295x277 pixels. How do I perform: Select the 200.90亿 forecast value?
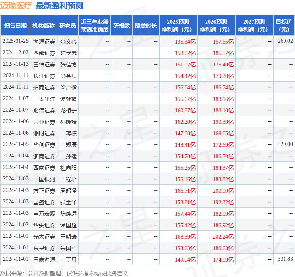pyautogui.click(x=223, y=191)
